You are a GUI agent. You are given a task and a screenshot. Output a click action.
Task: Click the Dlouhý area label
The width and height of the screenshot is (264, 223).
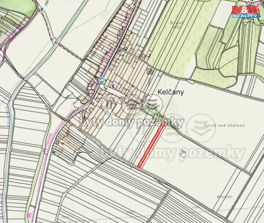point(225,196)
